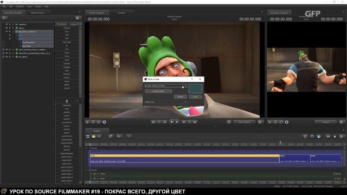Apply the Playhead procedural preset

[67, 42]
